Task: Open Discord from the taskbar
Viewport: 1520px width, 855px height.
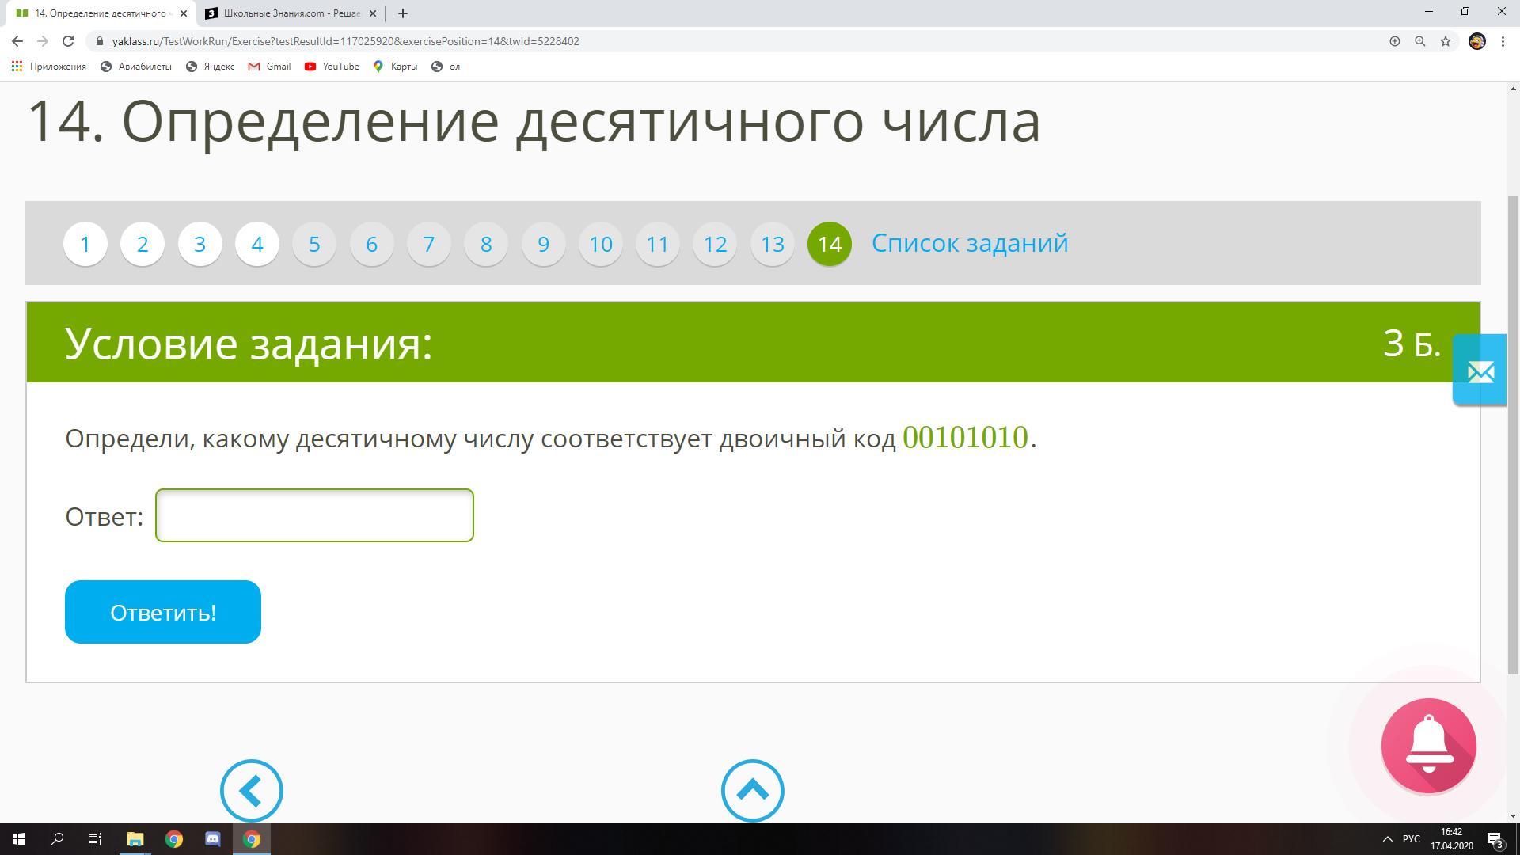Action: click(x=213, y=839)
